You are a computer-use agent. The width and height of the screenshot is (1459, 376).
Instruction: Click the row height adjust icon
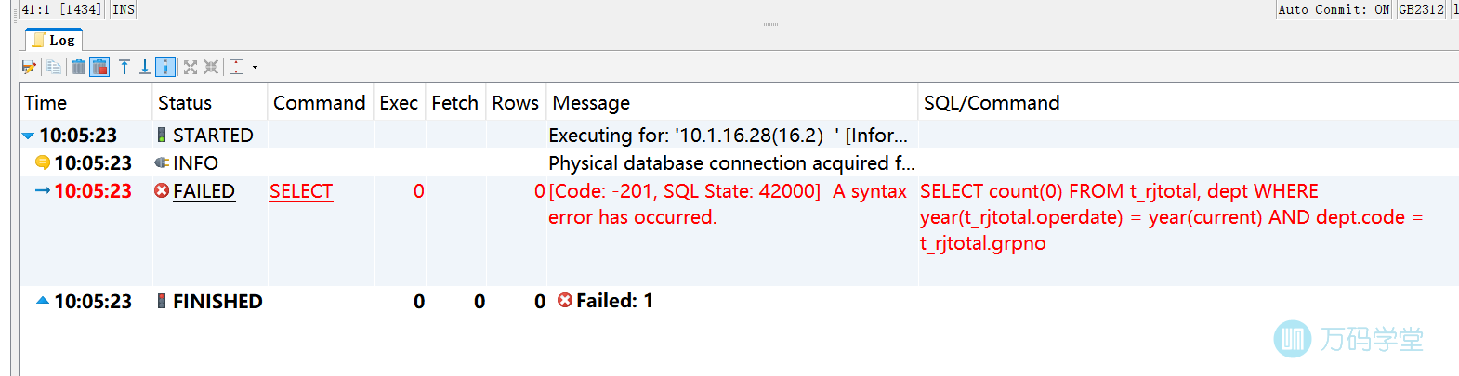click(236, 67)
